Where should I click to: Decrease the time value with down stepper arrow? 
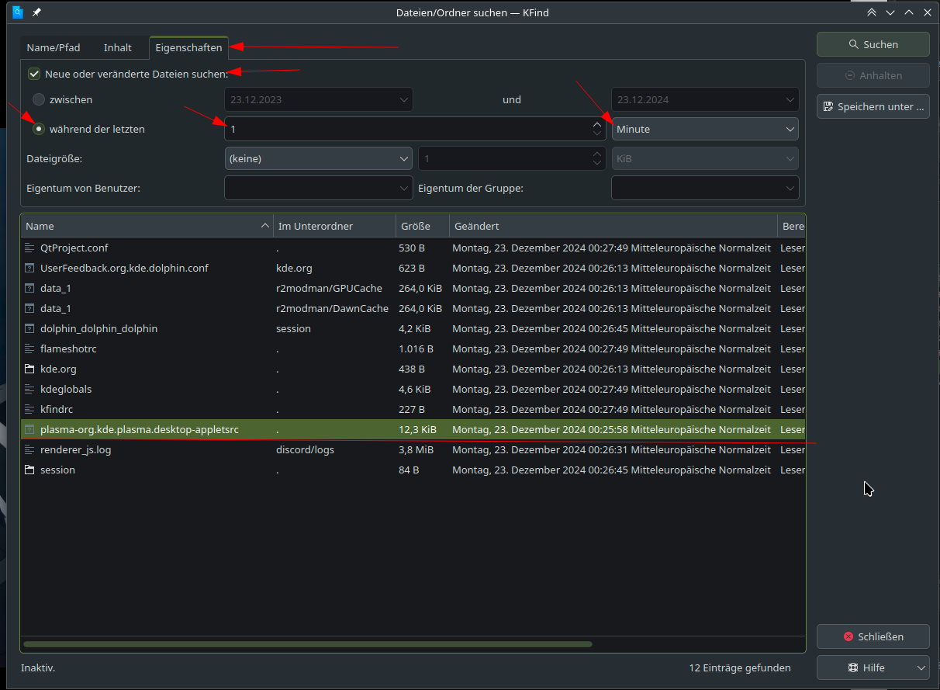pos(596,134)
